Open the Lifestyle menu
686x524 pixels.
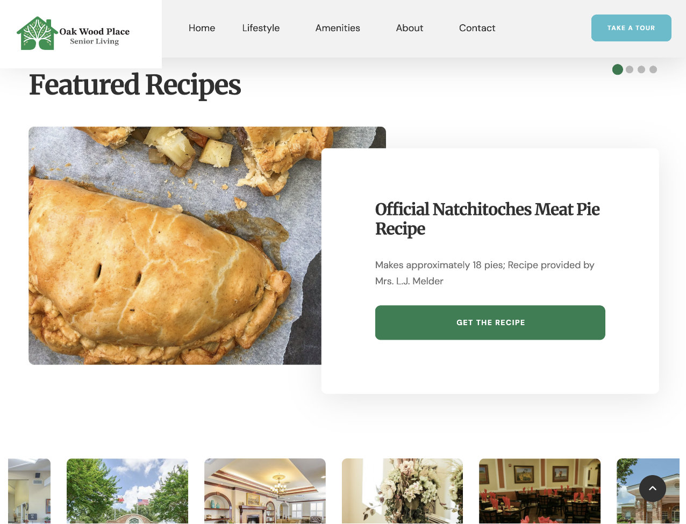point(261,28)
